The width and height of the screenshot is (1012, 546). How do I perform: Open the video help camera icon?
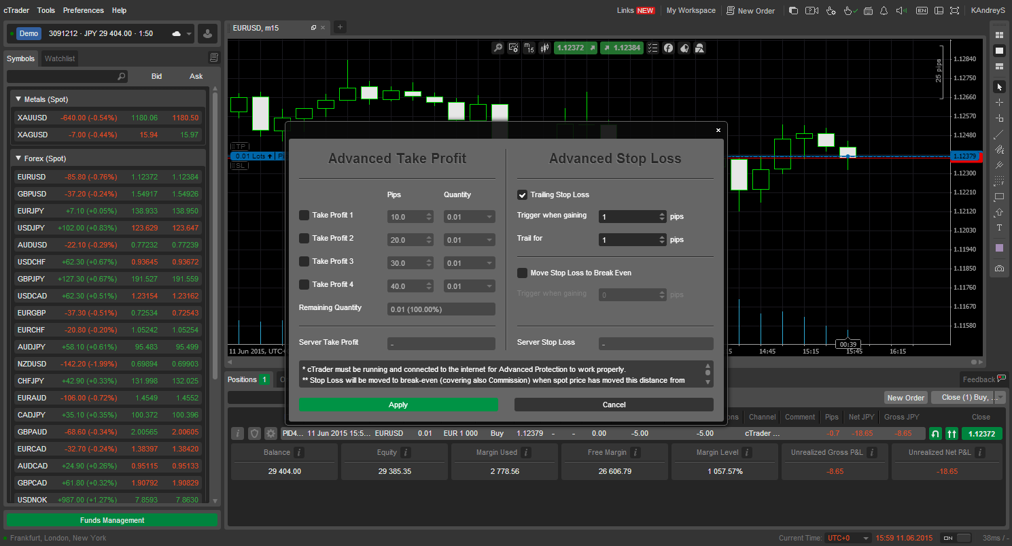[812, 10]
